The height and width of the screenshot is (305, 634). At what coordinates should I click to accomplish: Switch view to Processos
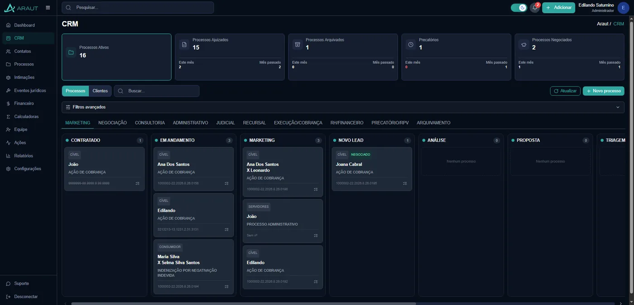76,91
